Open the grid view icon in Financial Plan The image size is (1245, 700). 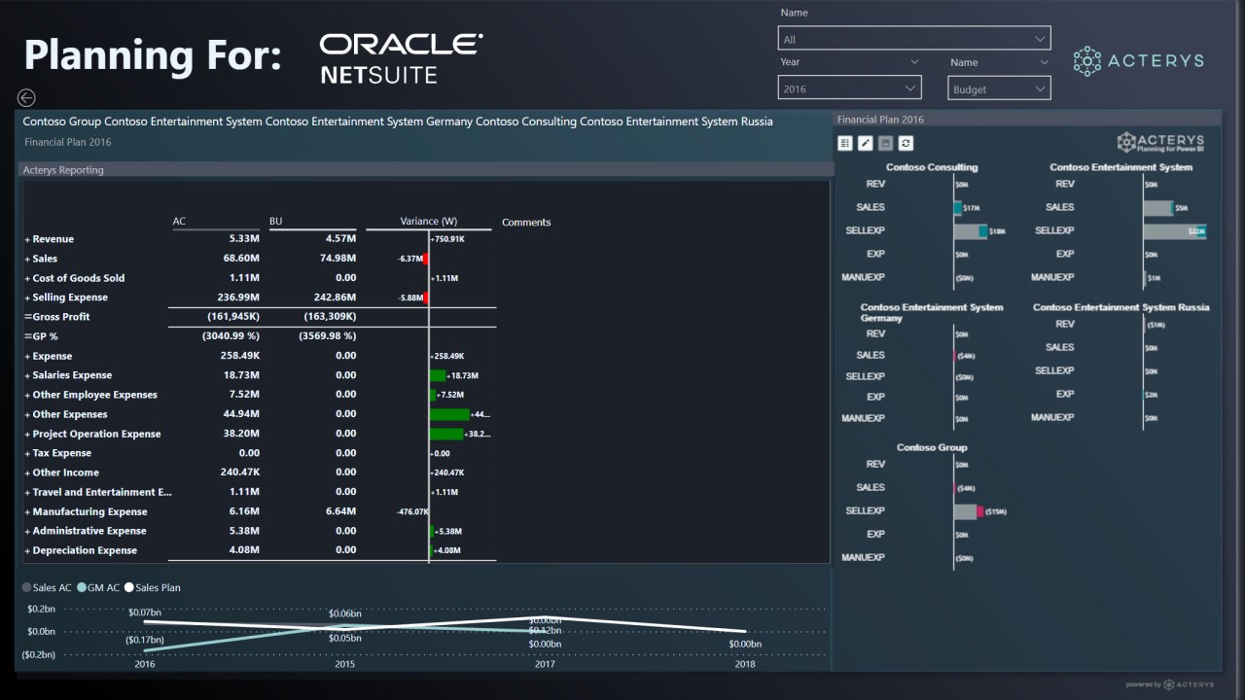[x=844, y=143]
